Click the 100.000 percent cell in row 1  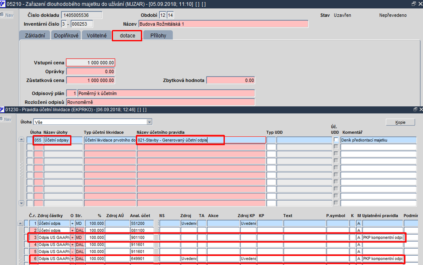(95, 223)
